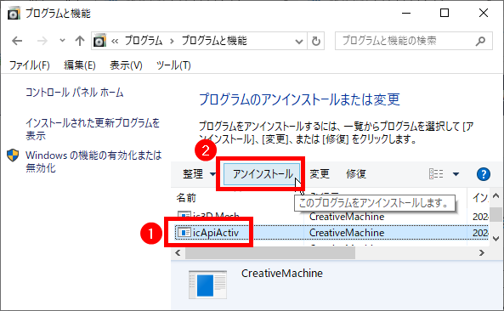This screenshot has height=311, width=504.
Task: Open the 編集(E) menu
Action: (x=80, y=65)
